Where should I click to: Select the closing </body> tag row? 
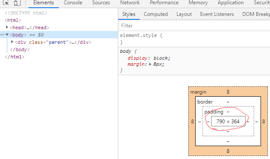click(x=20, y=49)
